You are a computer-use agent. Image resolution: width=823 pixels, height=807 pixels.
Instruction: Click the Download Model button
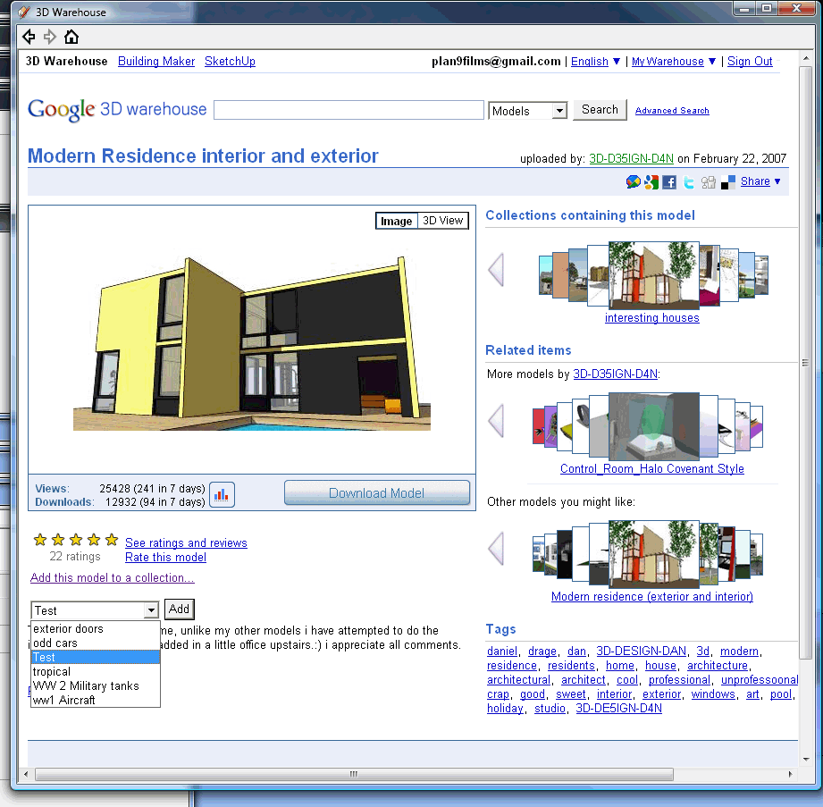tap(377, 492)
